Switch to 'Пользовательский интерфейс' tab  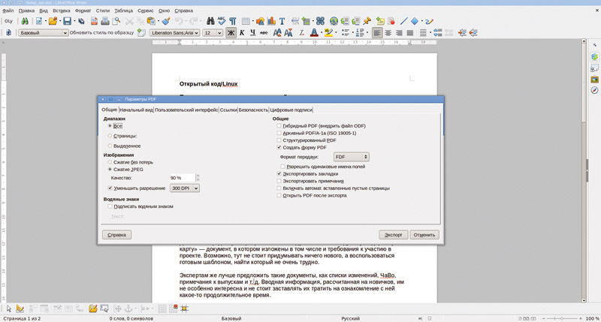(x=186, y=110)
